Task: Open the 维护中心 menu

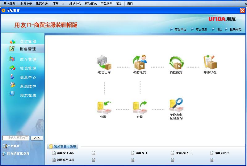Action: pyautogui.click(x=75, y=3)
